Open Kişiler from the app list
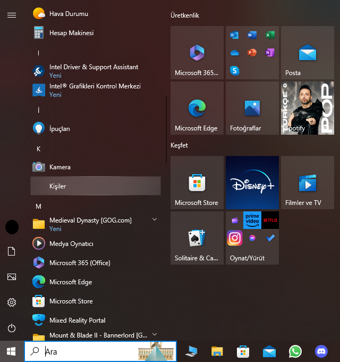This screenshot has width=340, height=362. (96, 186)
